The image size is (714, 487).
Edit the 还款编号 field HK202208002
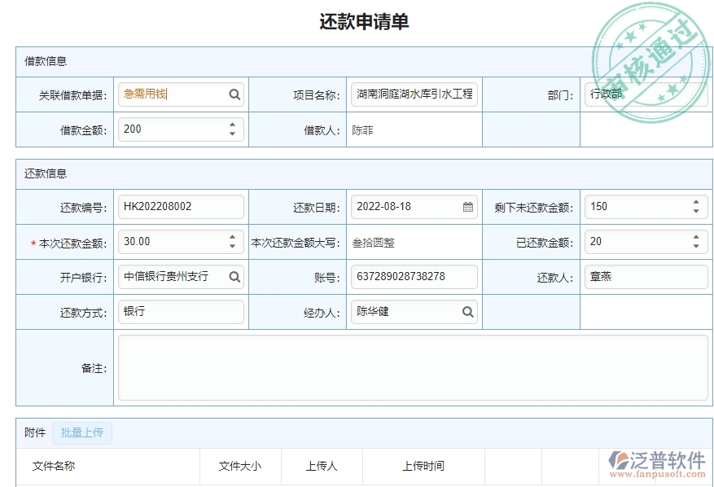click(179, 207)
